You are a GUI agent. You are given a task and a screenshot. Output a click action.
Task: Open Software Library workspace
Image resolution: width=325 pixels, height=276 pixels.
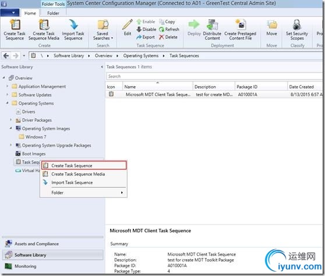coord(52,255)
